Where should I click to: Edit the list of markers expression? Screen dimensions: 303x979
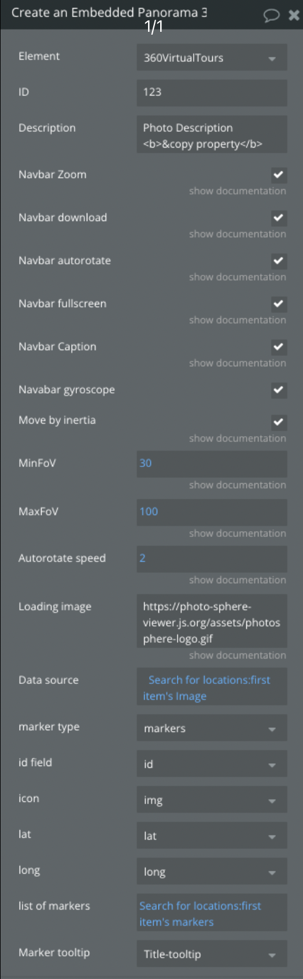[212, 913]
